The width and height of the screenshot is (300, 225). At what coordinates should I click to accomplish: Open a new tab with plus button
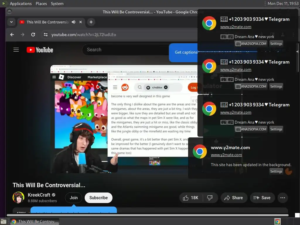[x=91, y=22]
